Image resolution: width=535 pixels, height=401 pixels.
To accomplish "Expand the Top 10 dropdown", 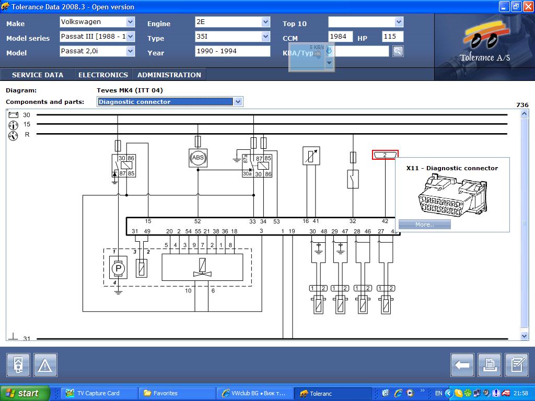I will 399,22.
